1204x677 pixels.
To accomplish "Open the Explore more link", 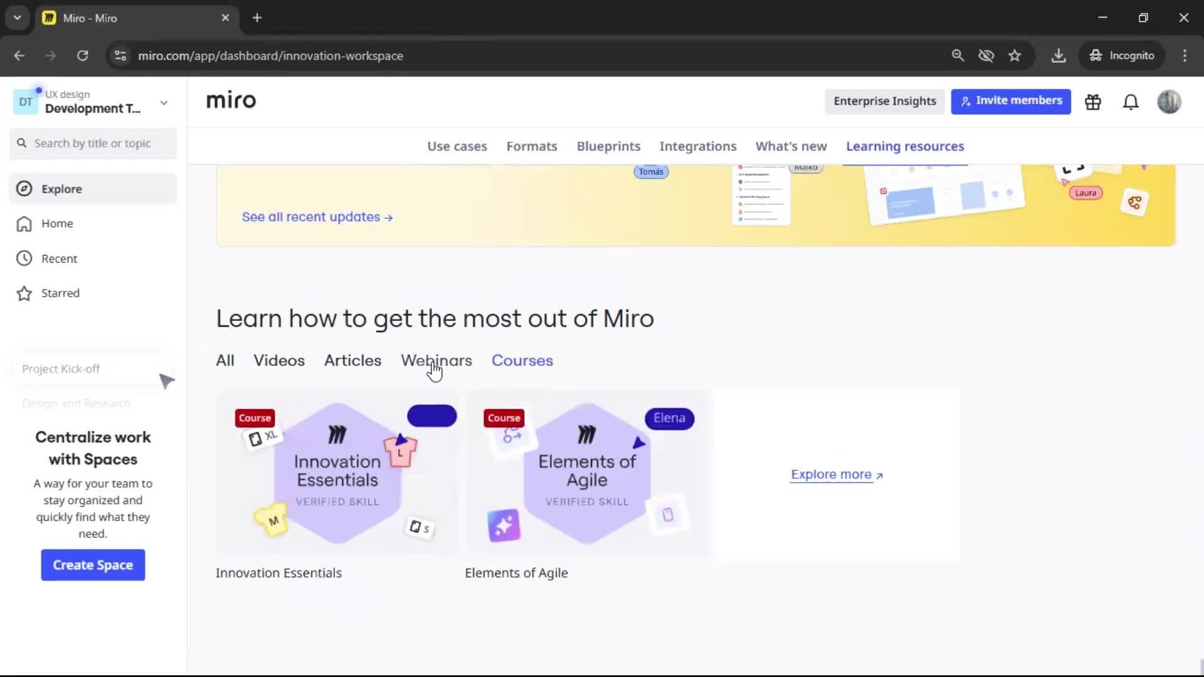I will (837, 475).
